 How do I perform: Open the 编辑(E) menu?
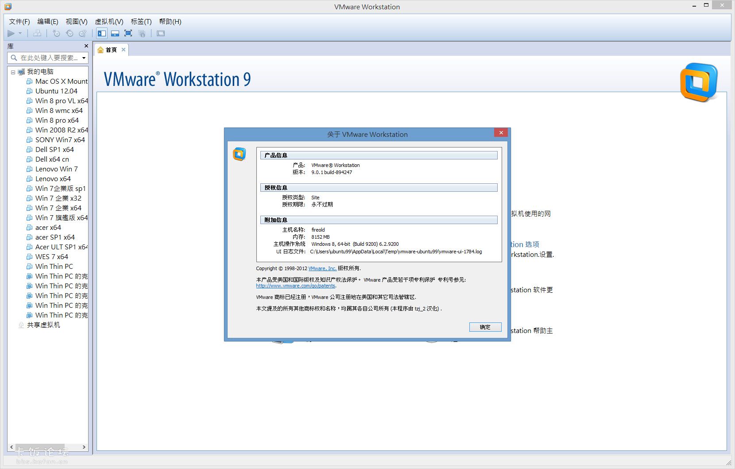tap(48, 21)
